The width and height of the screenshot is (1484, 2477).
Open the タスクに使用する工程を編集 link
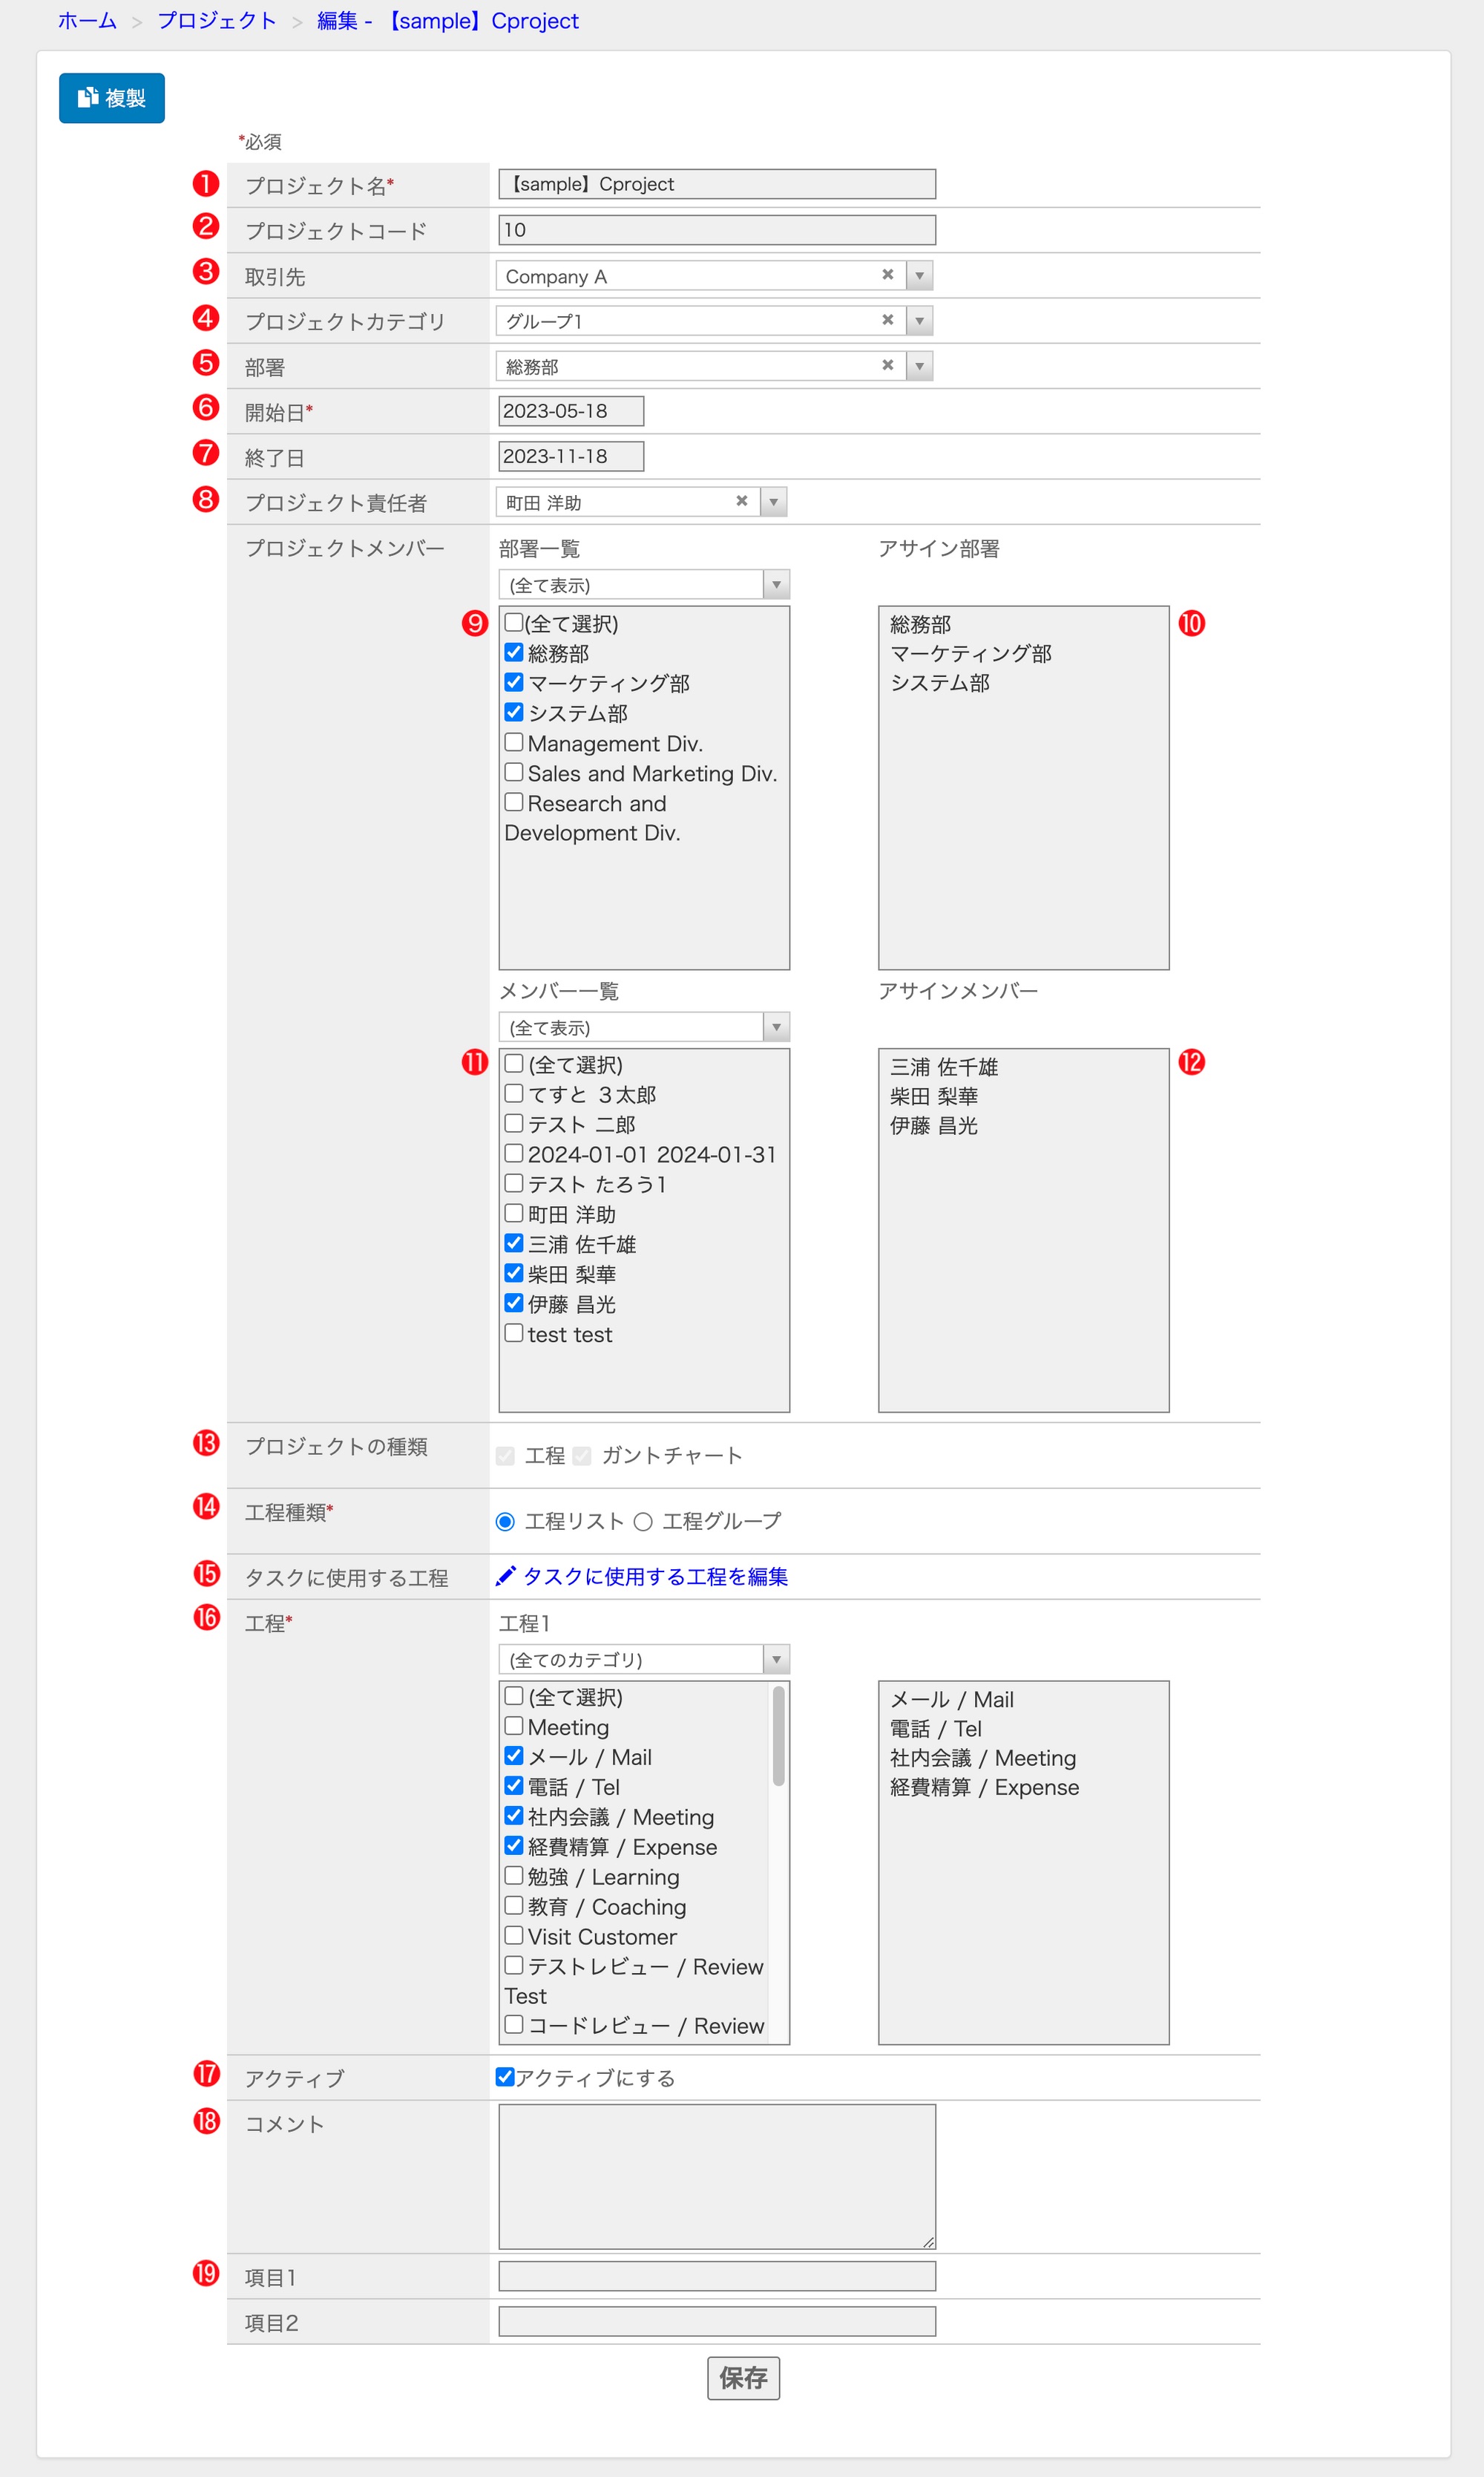coord(656,1577)
